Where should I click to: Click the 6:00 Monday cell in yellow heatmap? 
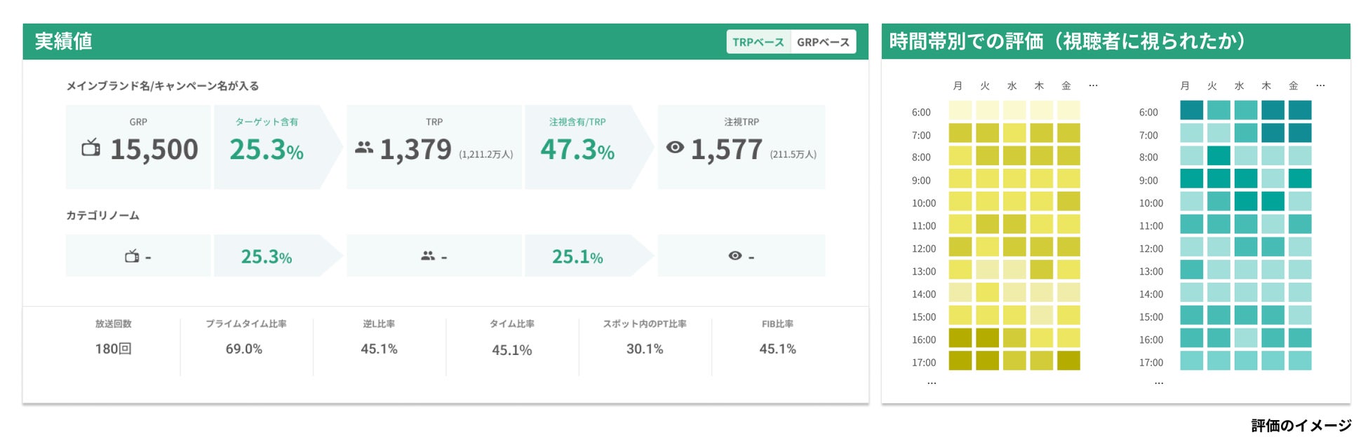(960, 111)
